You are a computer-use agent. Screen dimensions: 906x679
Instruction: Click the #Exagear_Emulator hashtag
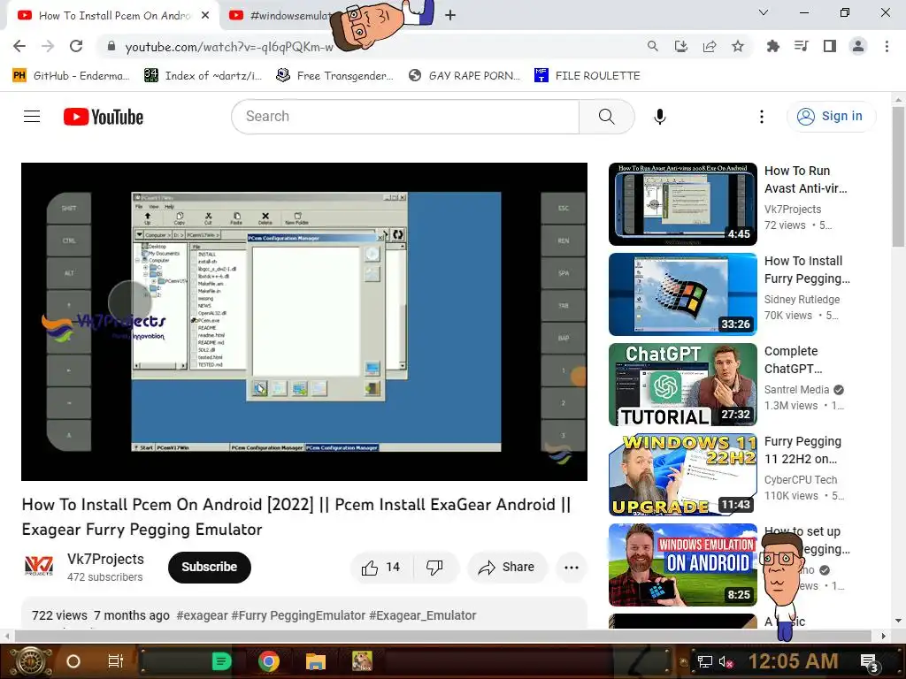point(422,615)
